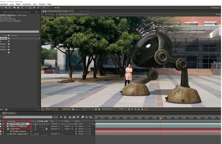The image size is (222, 144).
Task: Open the Help menu
Action: pyautogui.click(x=49, y=4)
